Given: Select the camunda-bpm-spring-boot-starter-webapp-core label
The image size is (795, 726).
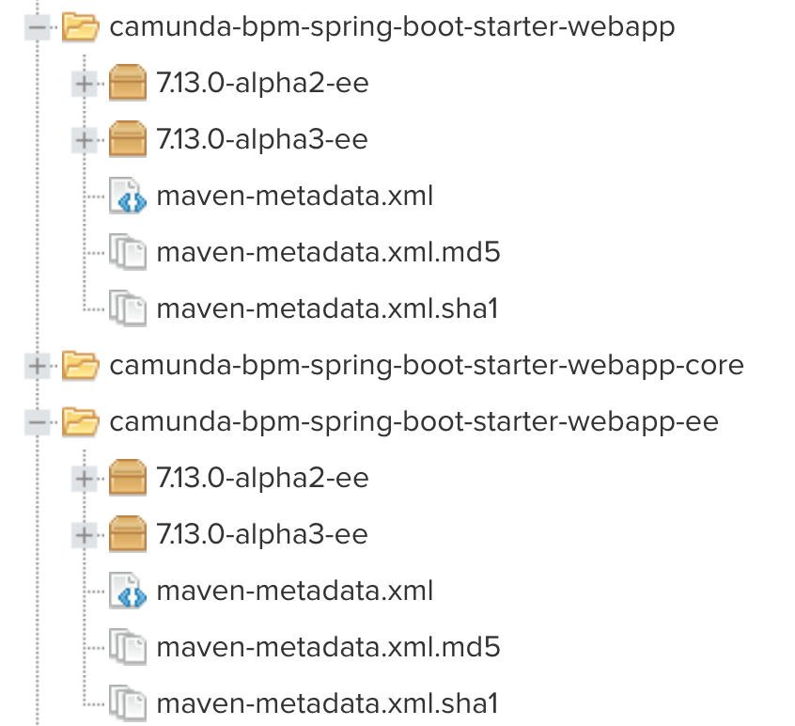Looking at the screenshot, I should point(427,365).
